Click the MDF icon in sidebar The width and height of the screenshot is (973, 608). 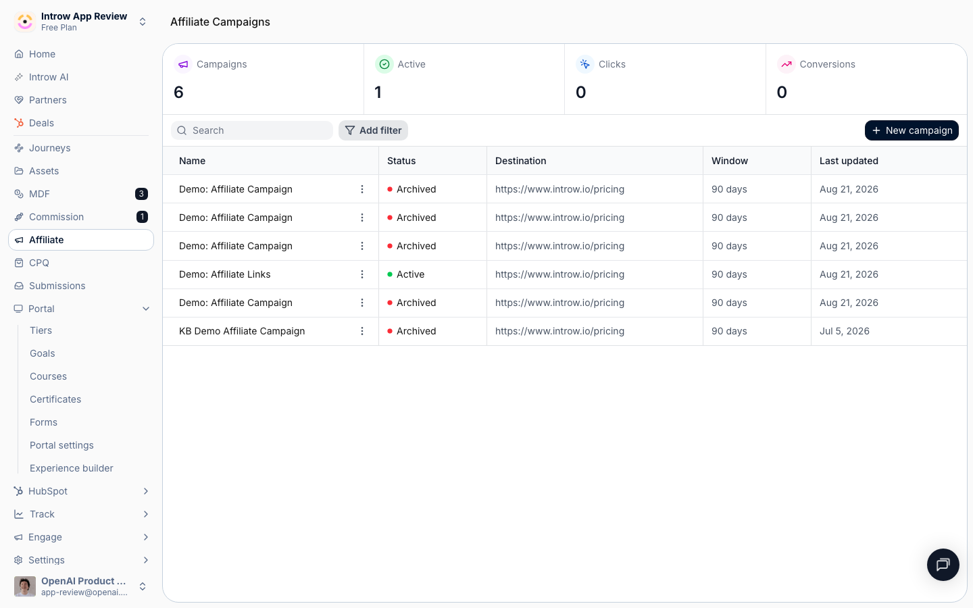[x=19, y=194]
